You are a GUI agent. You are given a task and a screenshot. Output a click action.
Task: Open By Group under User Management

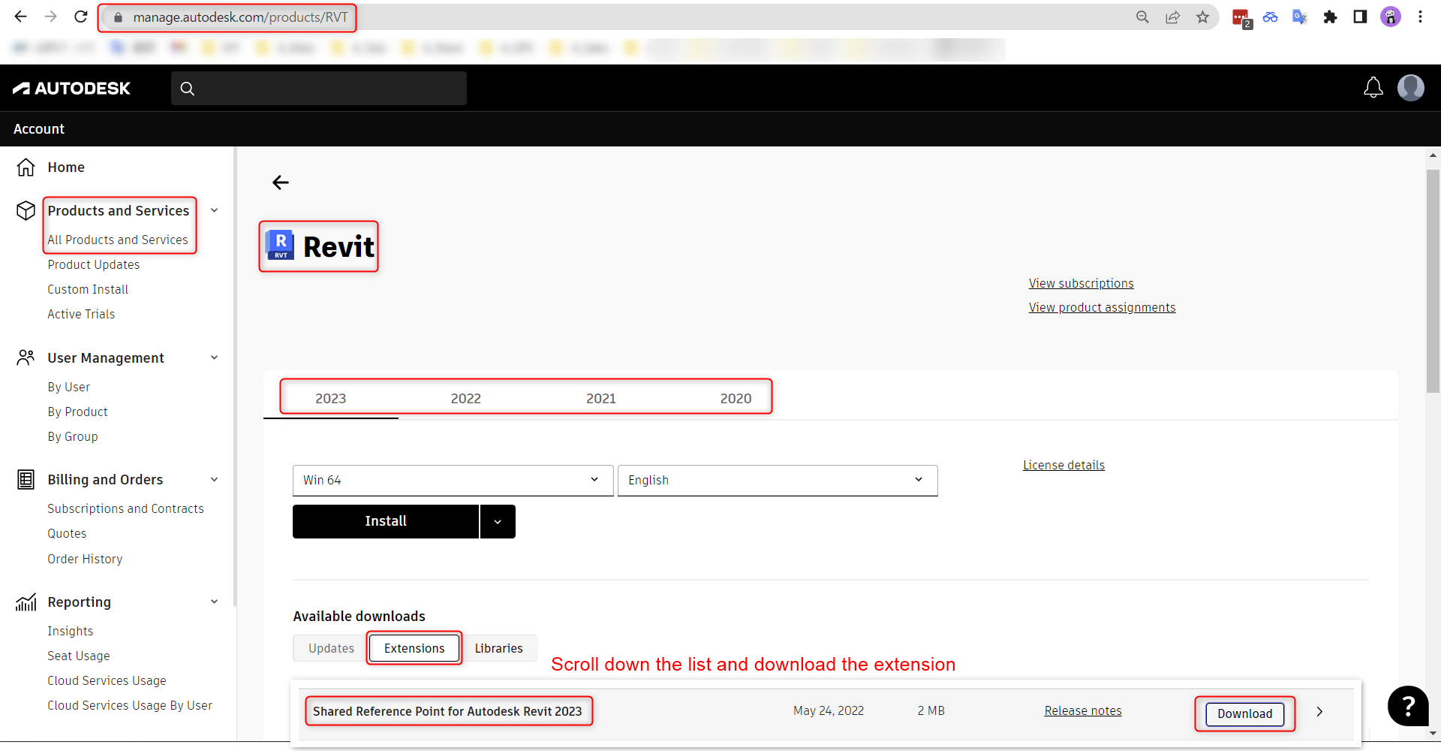pyautogui.click(x=73, y=436)
